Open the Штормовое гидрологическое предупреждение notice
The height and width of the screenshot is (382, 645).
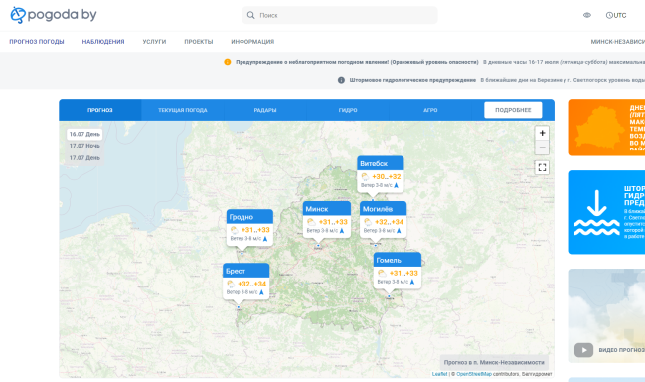click(412, 80)
